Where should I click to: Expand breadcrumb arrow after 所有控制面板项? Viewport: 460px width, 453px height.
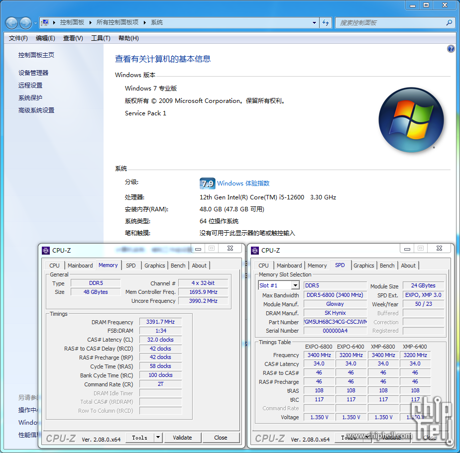[145, 22]
